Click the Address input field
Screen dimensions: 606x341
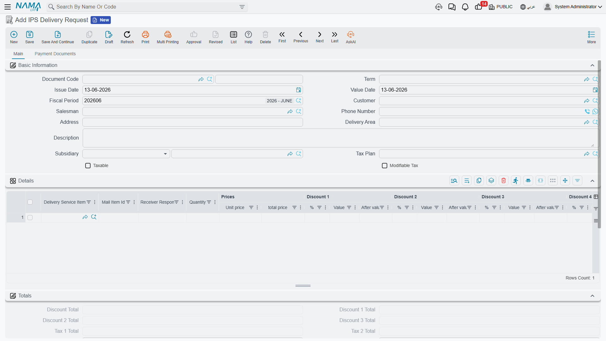pyautogui.click(x=193, y=122)
